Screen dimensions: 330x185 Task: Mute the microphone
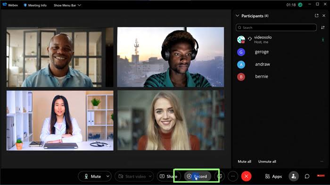[x=92, y=177]
